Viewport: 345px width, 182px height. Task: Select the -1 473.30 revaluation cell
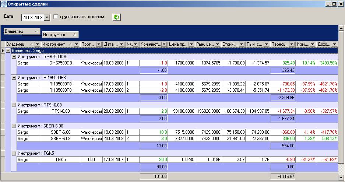283,90
